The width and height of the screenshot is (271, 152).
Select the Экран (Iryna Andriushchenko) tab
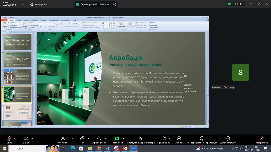pos(93,4)
